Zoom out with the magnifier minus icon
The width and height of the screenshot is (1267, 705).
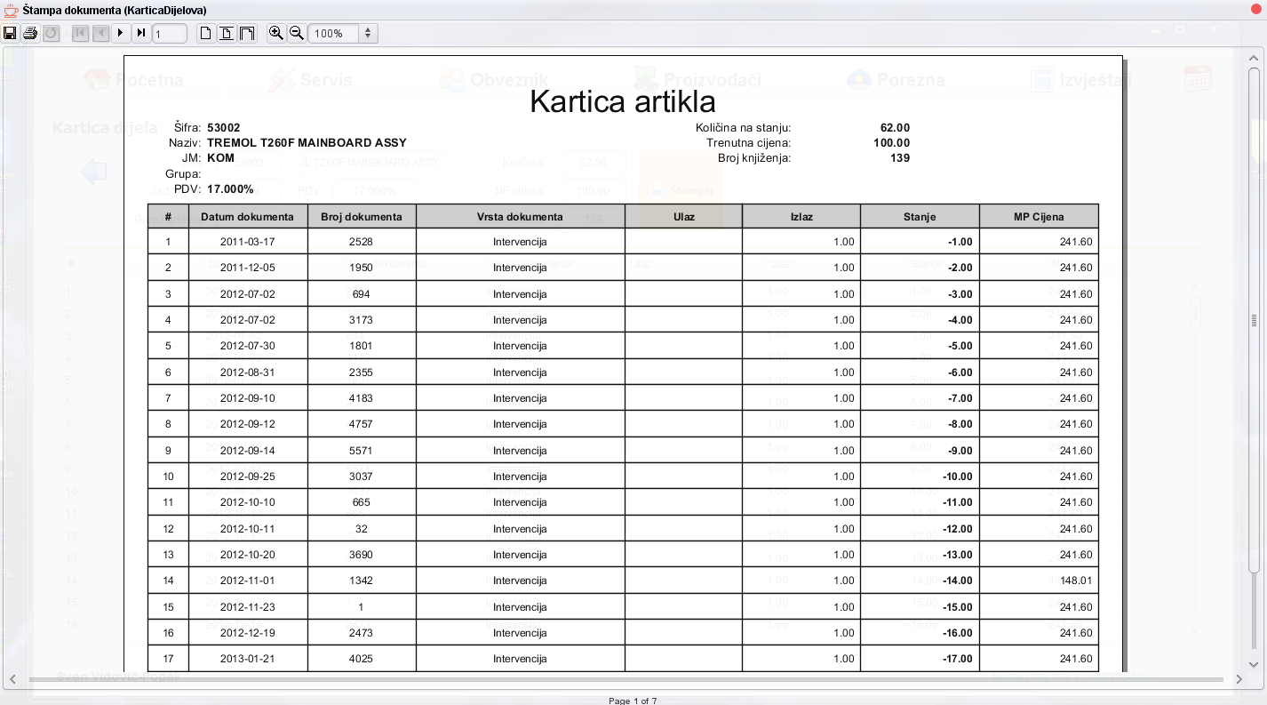(x=297, y=33)
